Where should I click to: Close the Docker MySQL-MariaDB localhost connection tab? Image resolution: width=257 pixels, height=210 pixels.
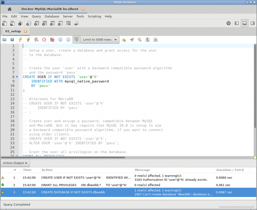83,9
